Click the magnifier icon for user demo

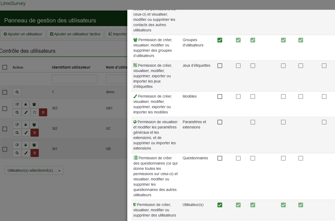point(17,92)
